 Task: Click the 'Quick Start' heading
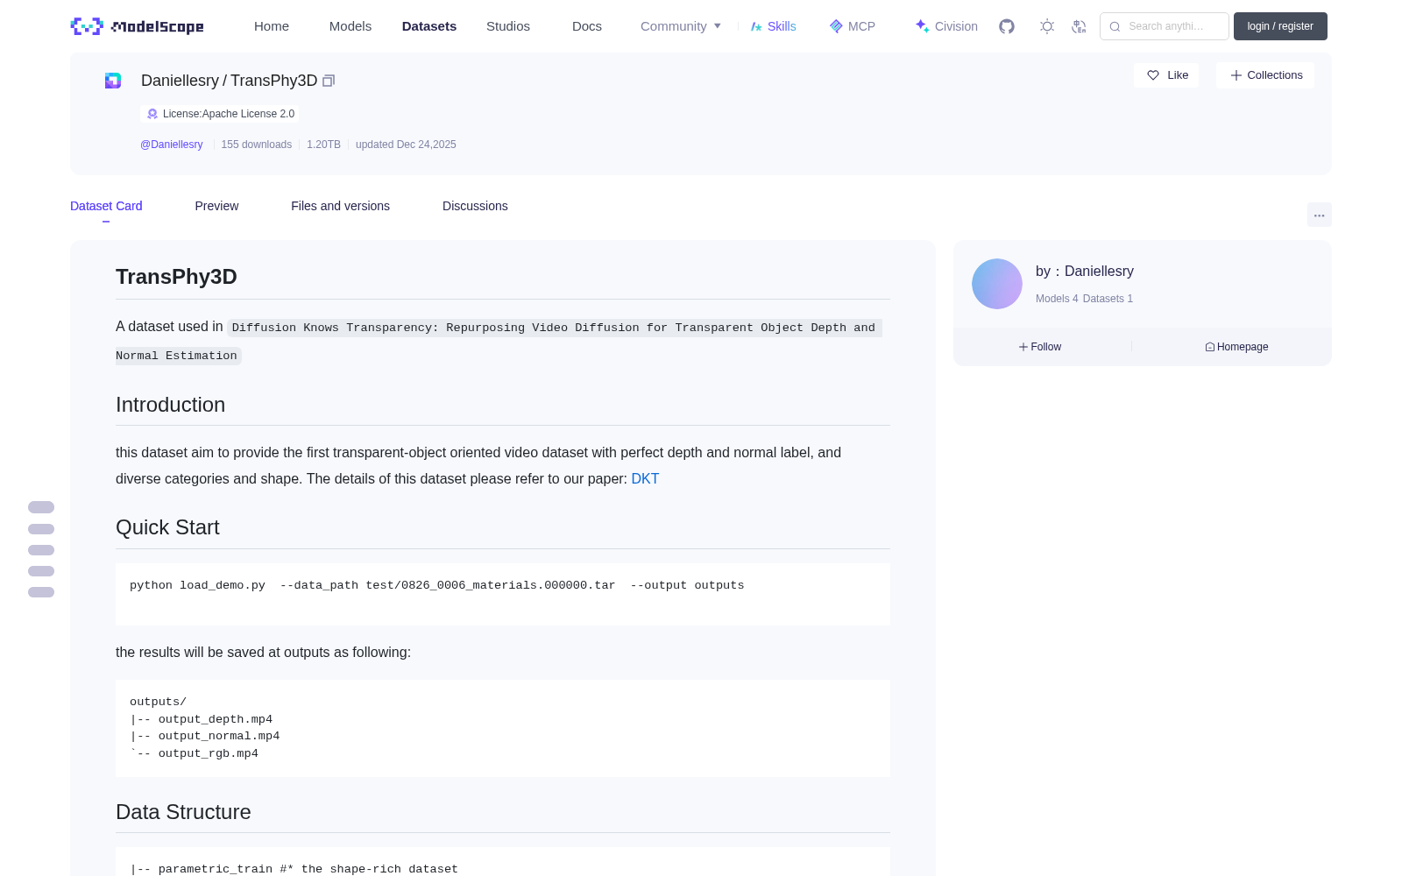click(x=167, y=527)
